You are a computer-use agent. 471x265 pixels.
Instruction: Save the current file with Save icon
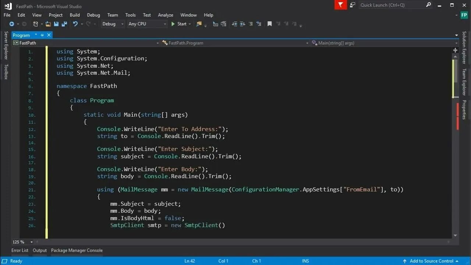[x=56, y=24]
